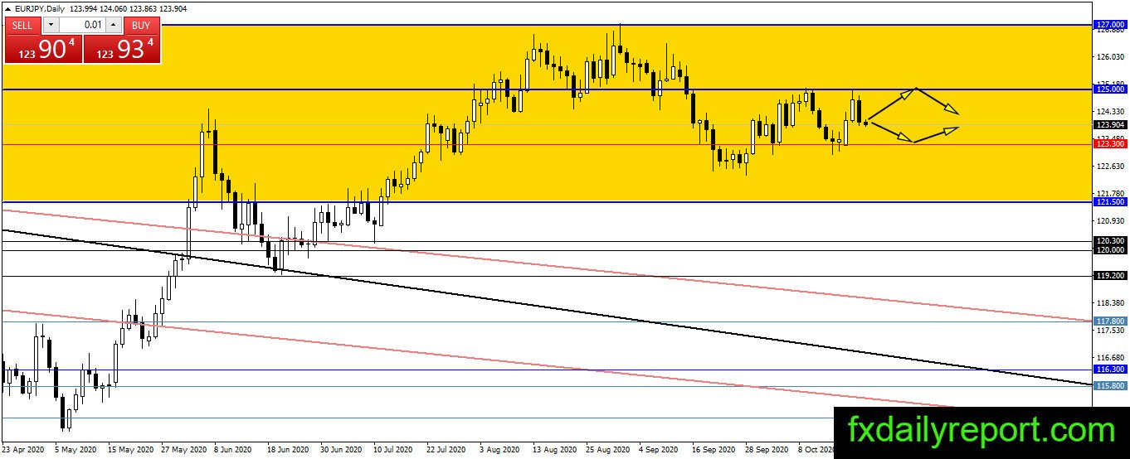This screenshot has height=459, width=1130.
Task: Select the 127.000 price level label
Action: [x=1110, y=25]
